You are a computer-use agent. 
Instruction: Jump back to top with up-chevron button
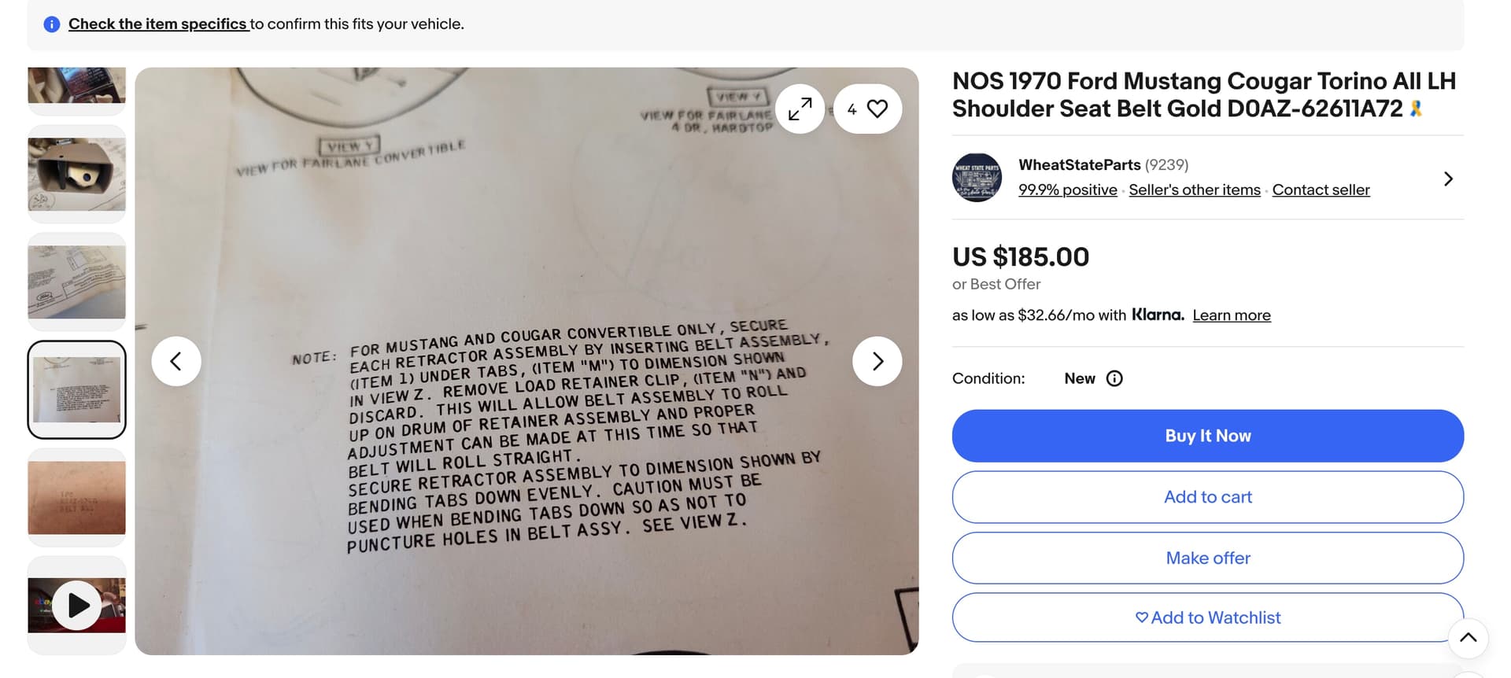tap(1468, 638)
